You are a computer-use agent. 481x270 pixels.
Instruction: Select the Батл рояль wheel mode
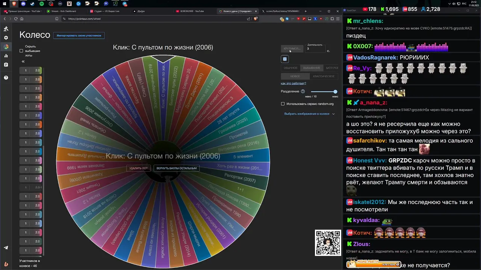(331, 68)
